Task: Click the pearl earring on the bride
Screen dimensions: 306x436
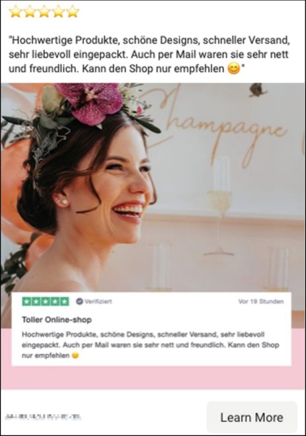Action: 64,202
